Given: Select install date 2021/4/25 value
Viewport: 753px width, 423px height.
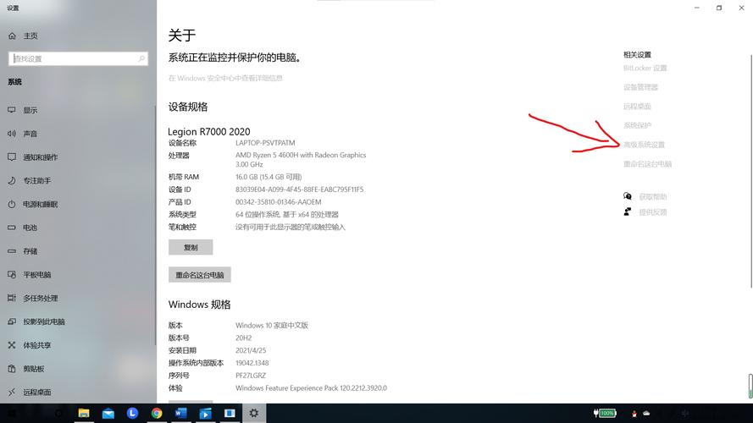Looking at the screenshot, I should point(251,350).
